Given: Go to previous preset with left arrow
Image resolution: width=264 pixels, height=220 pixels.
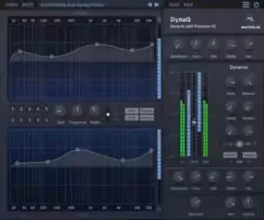Looking at the screenshot, I should [150, 5].
